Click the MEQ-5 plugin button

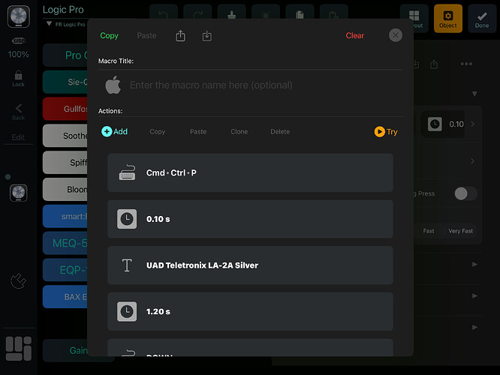pyautogui.click(x=65, y=243)
